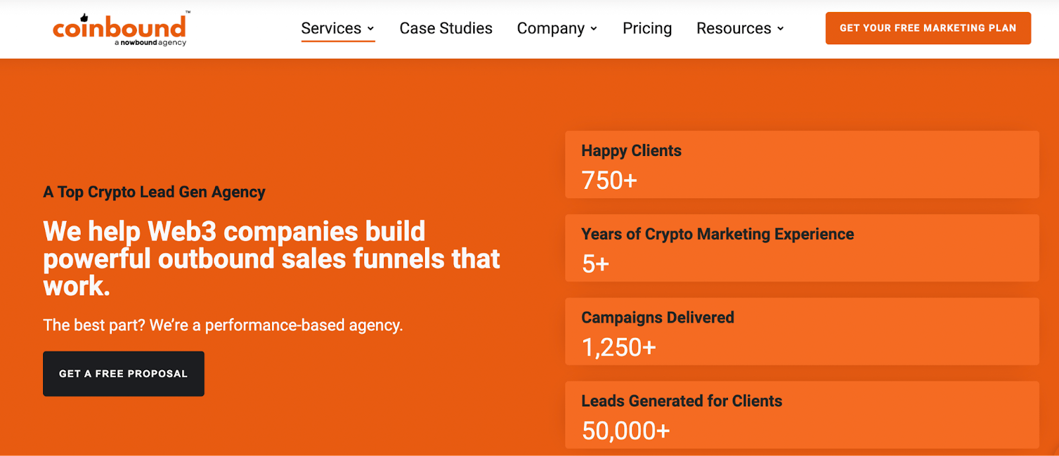This screenshot has height=456, width=1059.
Task: Open the Services menu label
Action: click(331, 28)
